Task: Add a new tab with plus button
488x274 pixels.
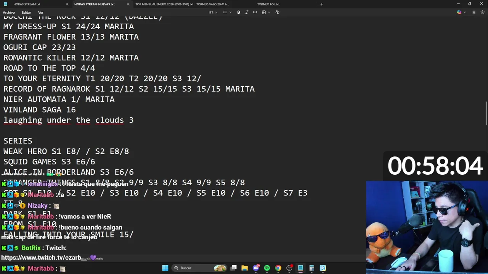Action: 322,4
